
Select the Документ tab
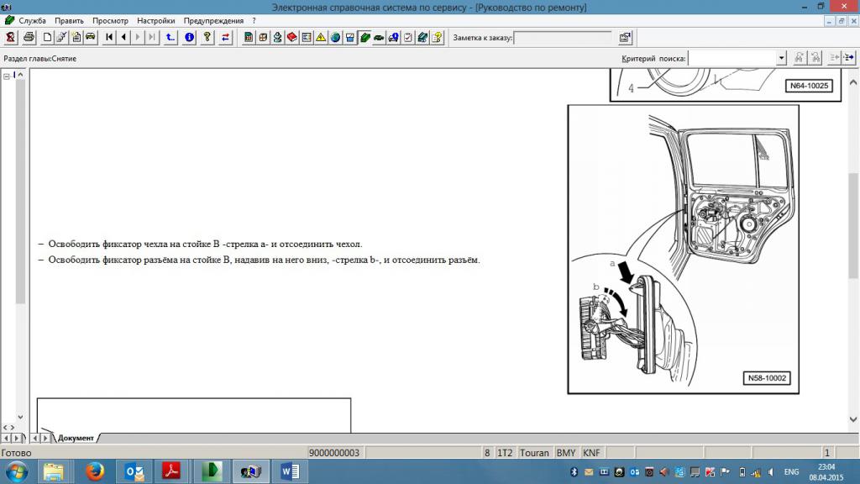(x=76, y=438)
